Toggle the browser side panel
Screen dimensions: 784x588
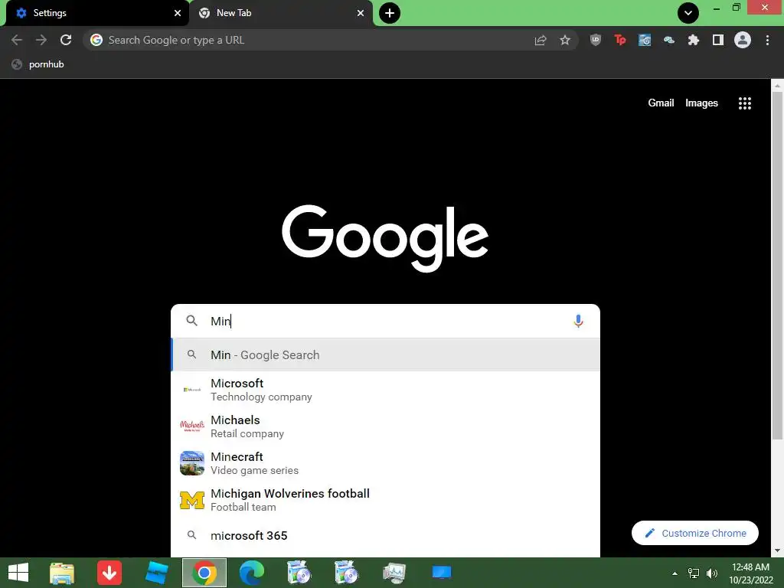tap(718, 40)
